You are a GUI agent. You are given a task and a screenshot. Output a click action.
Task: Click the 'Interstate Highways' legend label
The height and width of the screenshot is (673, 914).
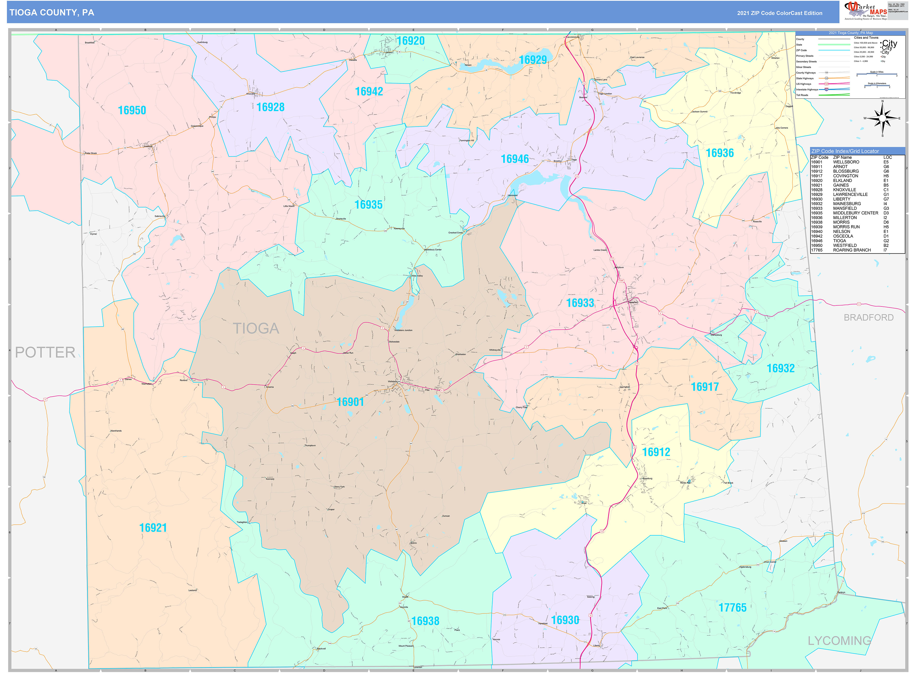[x=807, y=90]
